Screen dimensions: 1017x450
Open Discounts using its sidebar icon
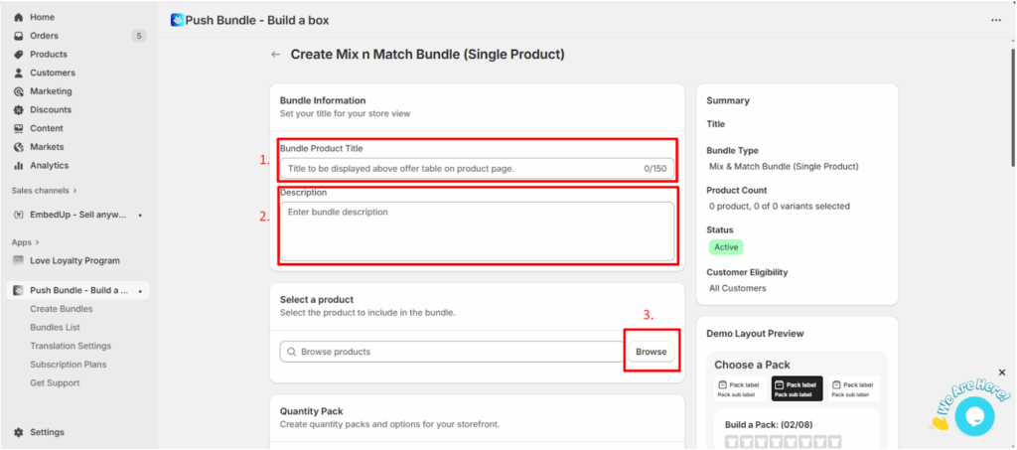pos(18,110)
